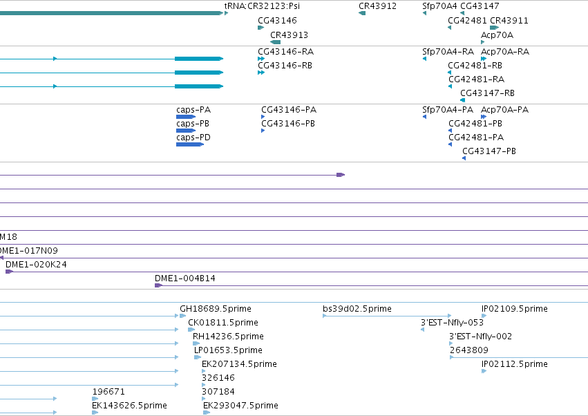The width and height of the screenshot is (588, 416).
Task: Select the CG42481 gene label
Action: pyautogui.click(x=467, y=20)
